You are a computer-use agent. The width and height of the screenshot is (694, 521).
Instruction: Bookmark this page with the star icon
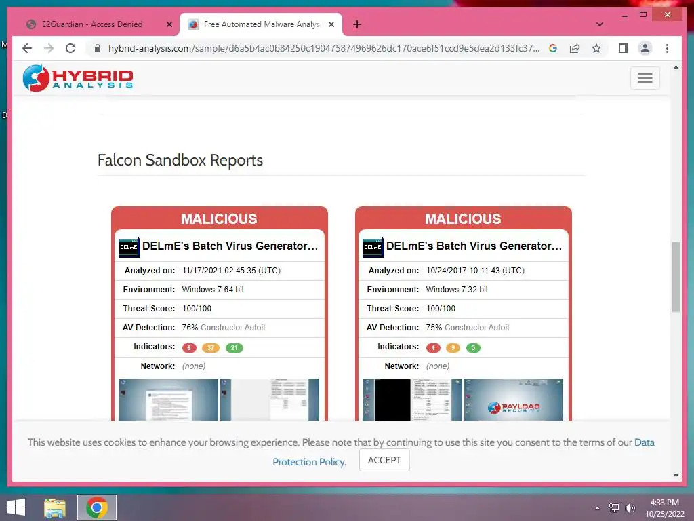pyautogui.click(x=596, y=48)
